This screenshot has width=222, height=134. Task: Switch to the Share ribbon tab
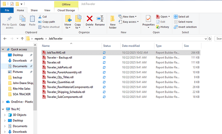point(34,10)
